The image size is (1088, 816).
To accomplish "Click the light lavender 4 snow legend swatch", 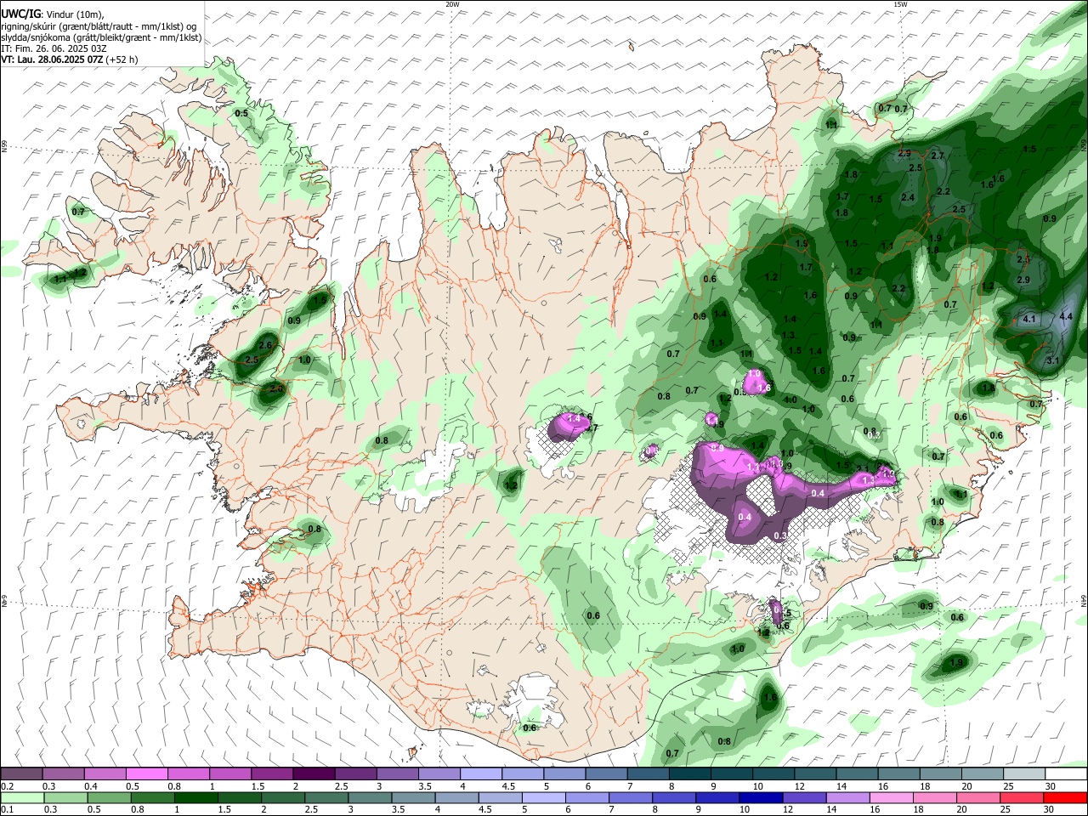I will (481, 774).
